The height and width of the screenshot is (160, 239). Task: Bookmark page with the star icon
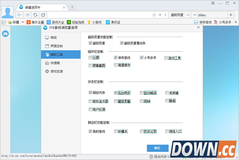154,15
